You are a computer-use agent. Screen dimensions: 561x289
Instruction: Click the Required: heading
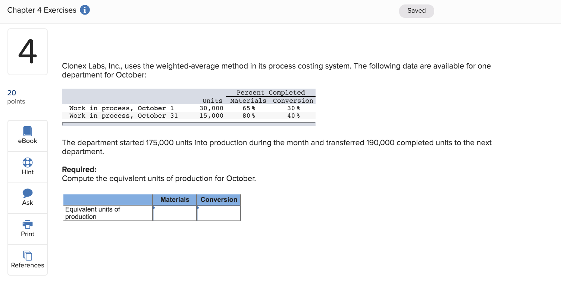pyautogui.click(x=79, y=169)
